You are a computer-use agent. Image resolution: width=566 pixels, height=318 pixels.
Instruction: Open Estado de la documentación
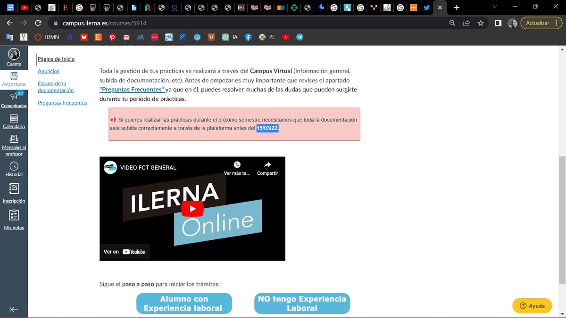point(56,87)
